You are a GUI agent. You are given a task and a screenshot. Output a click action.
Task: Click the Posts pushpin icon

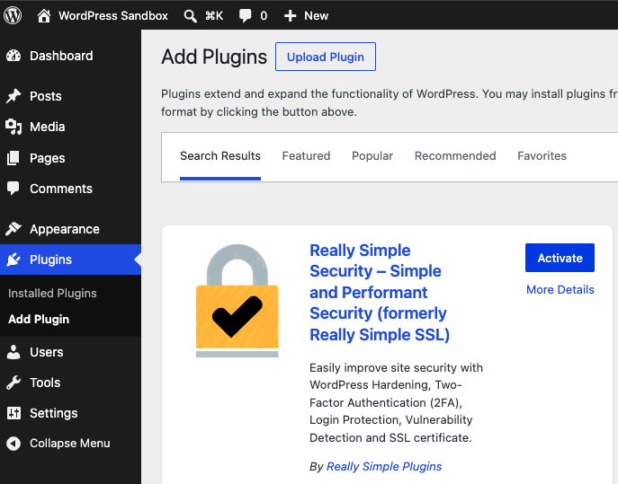pos(13,96)
